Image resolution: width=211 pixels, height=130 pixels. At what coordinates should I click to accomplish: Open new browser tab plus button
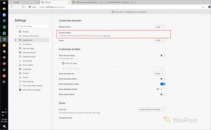[x=135, y=2]
